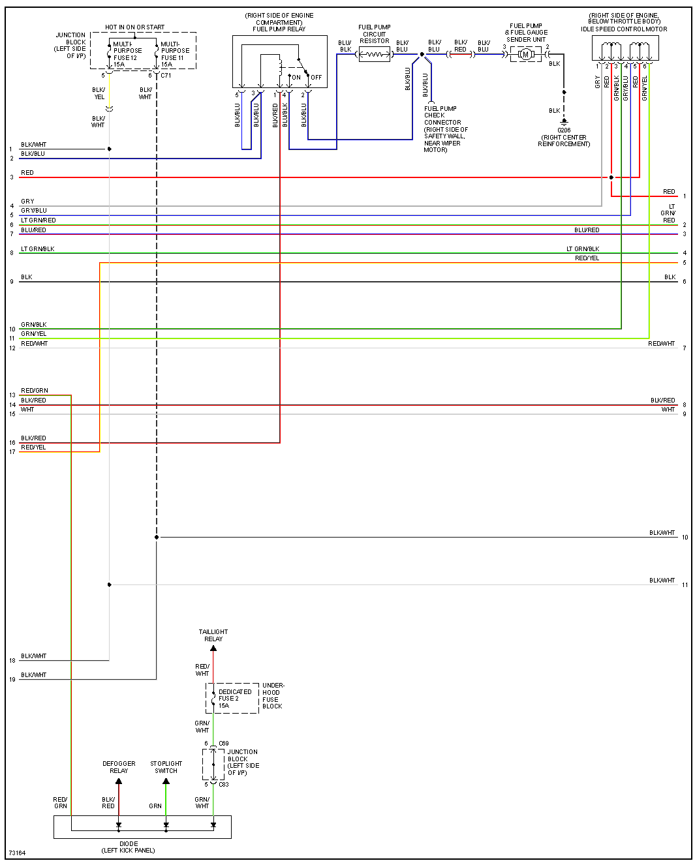The image size is (695, 863).
Task: Select the fuel pump check connector terminal
Action: (x=431, y=102)
